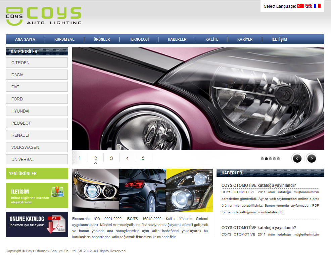The height and width of the screenshot is (256, 331).
Task: Click the pink car headlight slide image
Action: [x=198, y=99]
